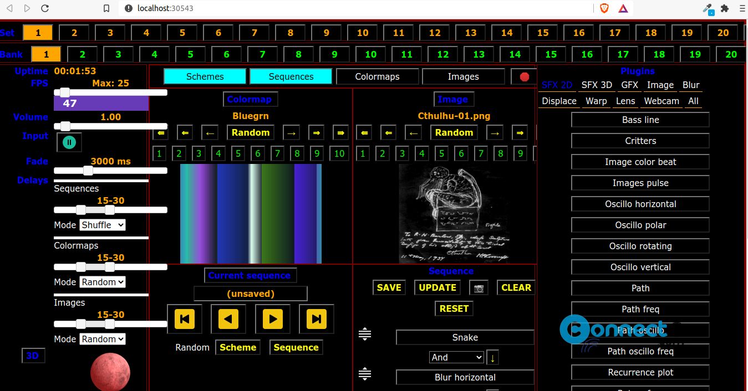This screenshot has width=748, height=391.
Task: Click the SAVE sequence button
Action: coord(389,287)
